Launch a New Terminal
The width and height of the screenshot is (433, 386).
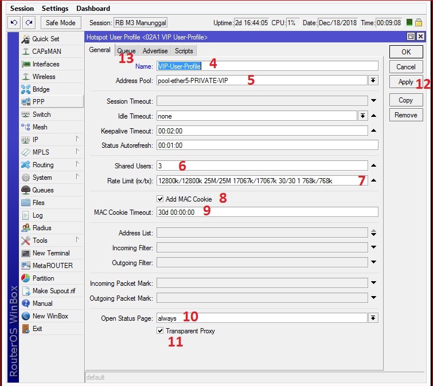pyautogui.click(x=52, y=253)
